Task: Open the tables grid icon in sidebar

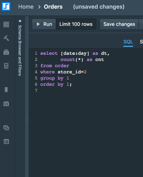Action: pos(6,128)
